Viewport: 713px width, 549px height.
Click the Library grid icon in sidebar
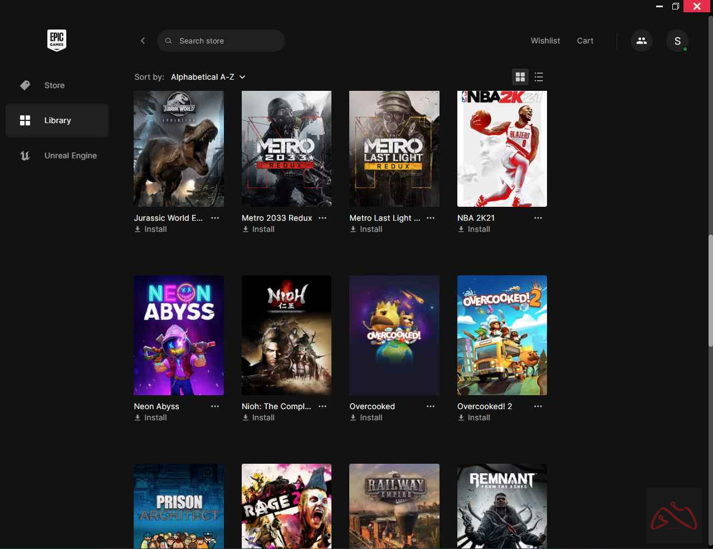tap(26, 120)
